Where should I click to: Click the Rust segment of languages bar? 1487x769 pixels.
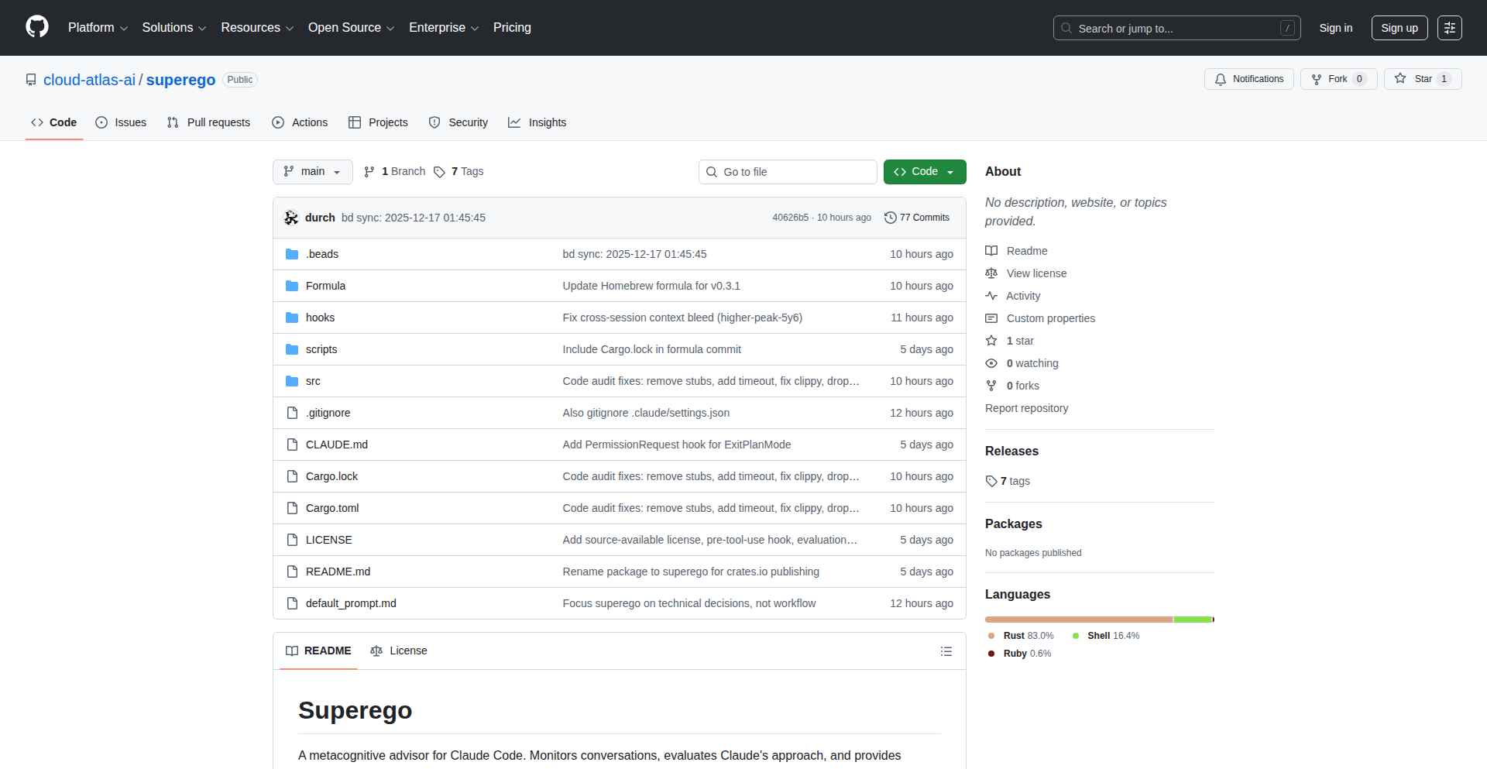(x=1078, y=620)
